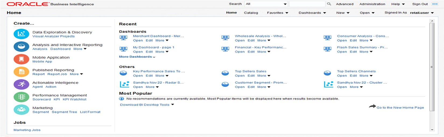The height and width of the screenshot is (137, 444).
Task: Open the KPI Watchlist link
Action: [x=75, y=99]
